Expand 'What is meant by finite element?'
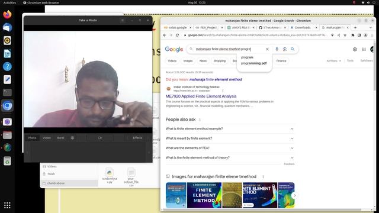The image size is (379, 213). pos(230,138)
